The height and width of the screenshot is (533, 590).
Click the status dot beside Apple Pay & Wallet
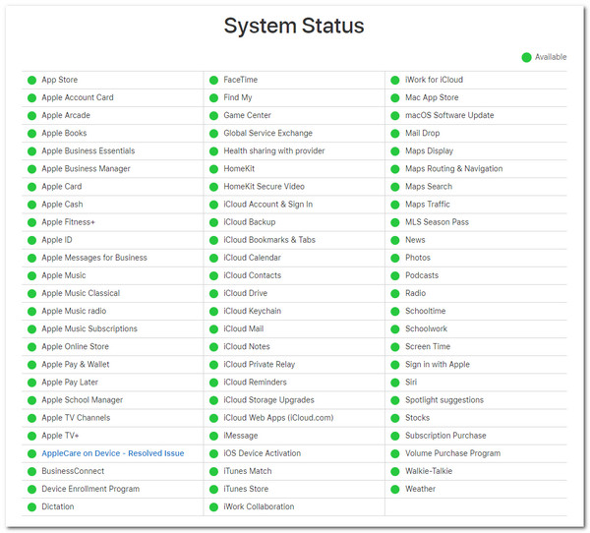(x=32, y=365)
